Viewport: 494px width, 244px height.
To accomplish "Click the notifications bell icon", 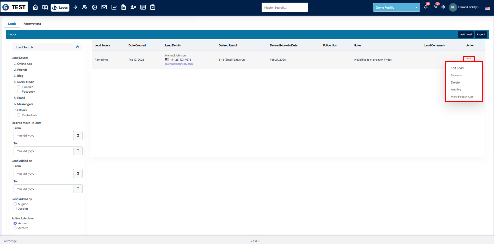I will pyautogui.click(x=426, y=7).
